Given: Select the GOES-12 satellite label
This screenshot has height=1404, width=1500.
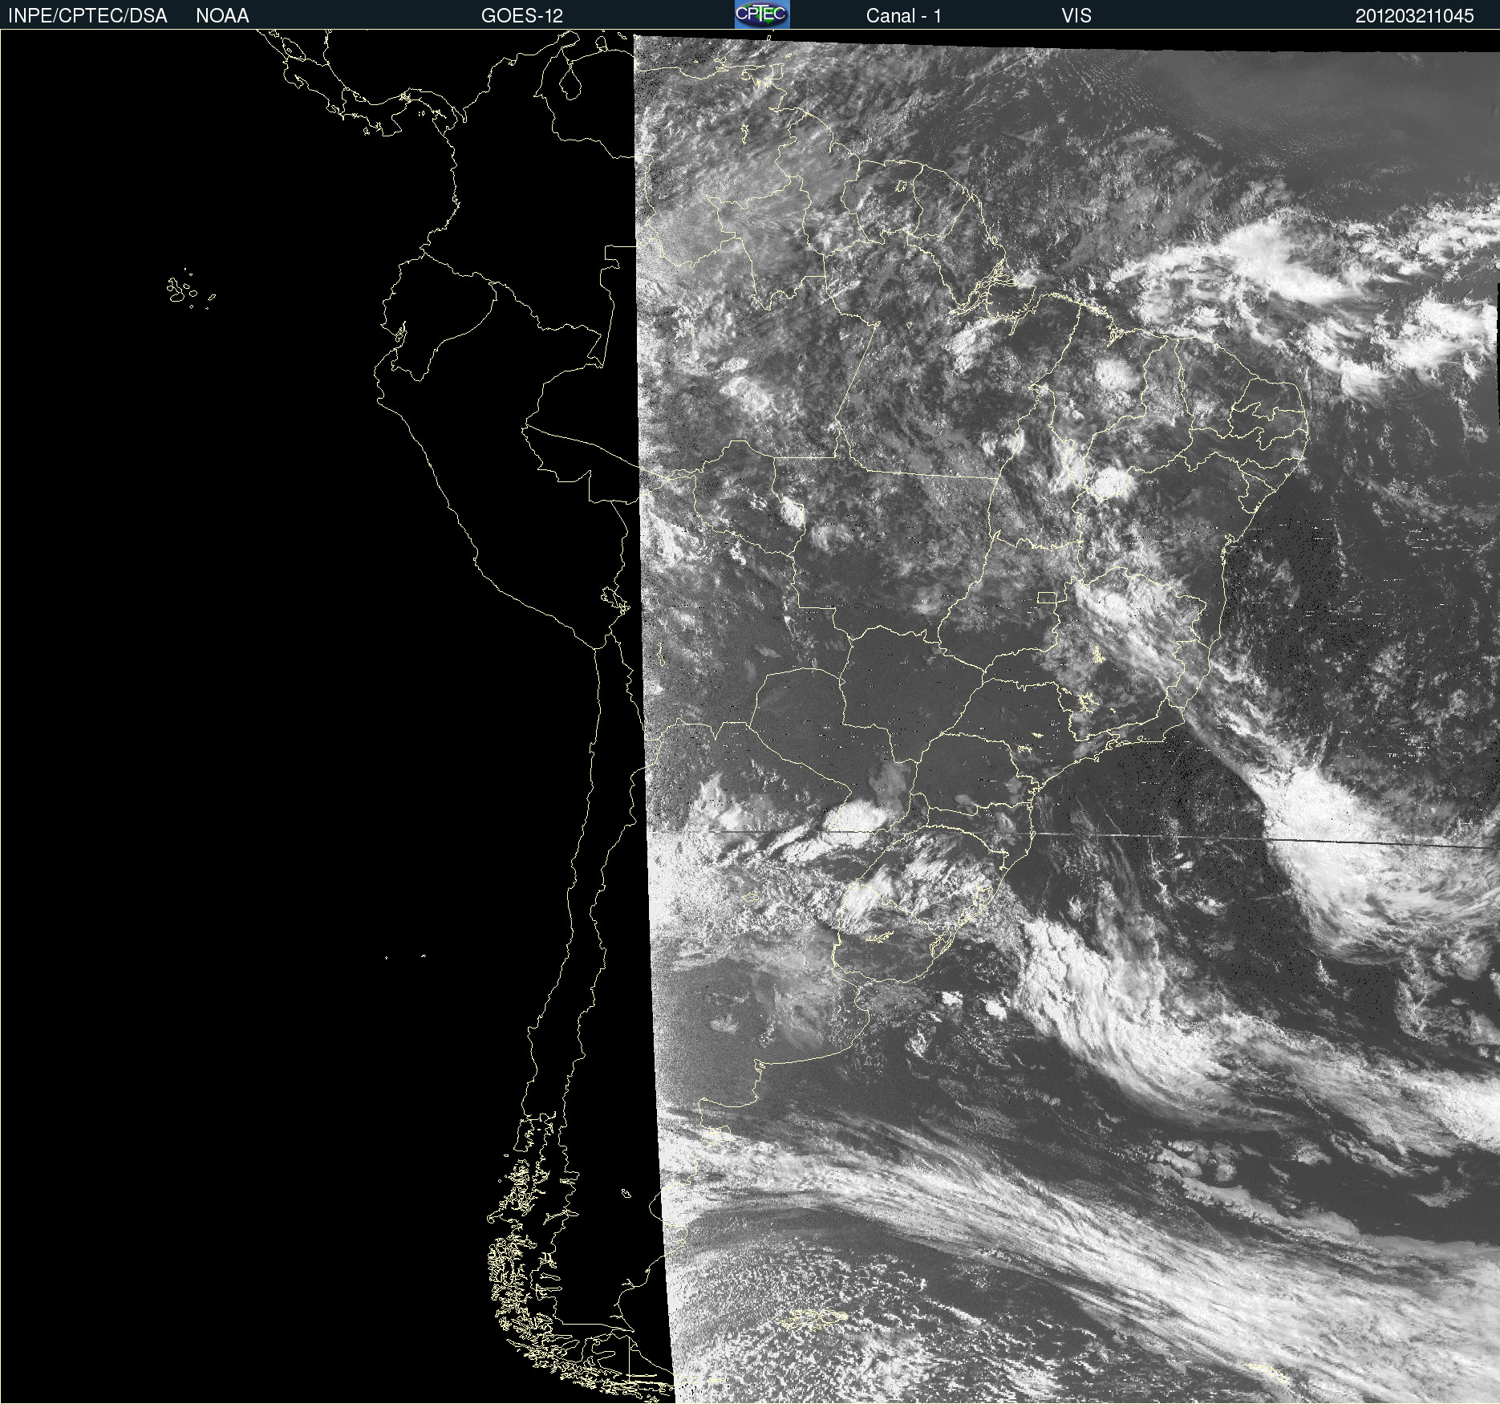Looking at the screenshot, I should point(522,16).
